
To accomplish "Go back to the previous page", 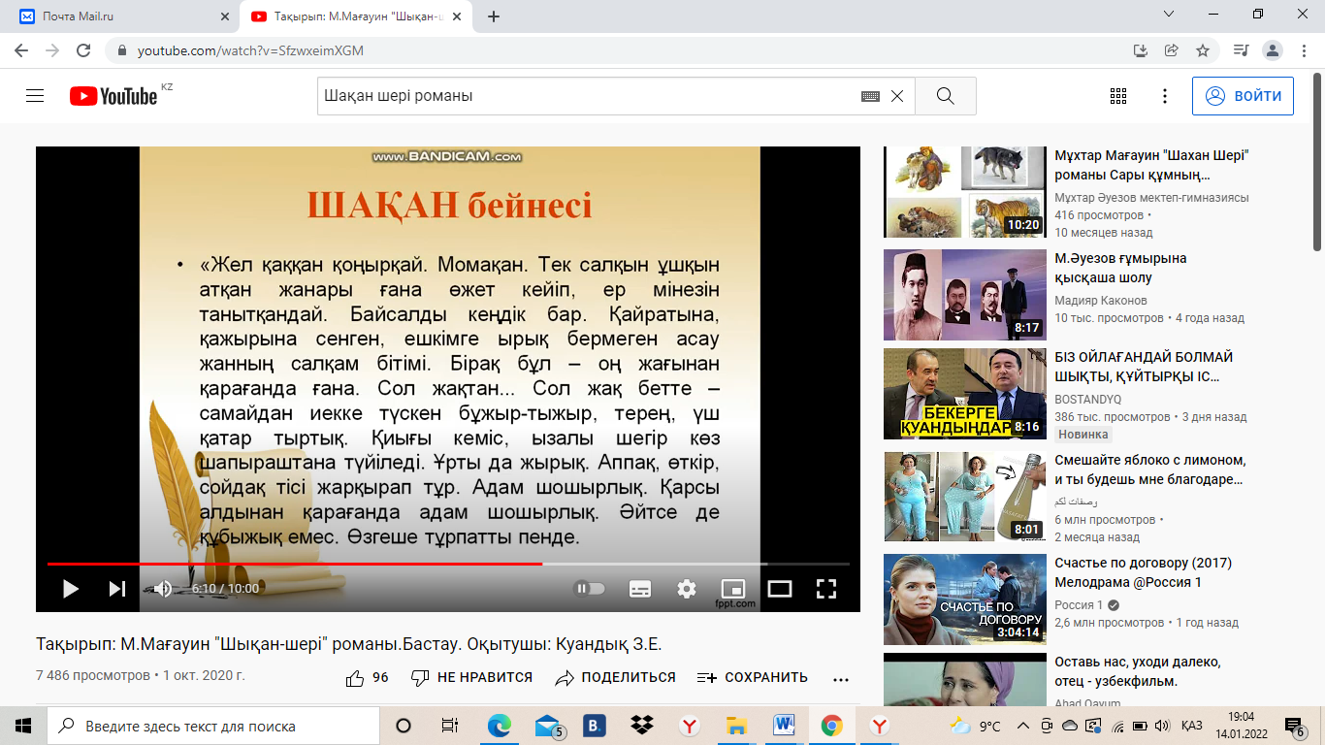I will [21, 50].
